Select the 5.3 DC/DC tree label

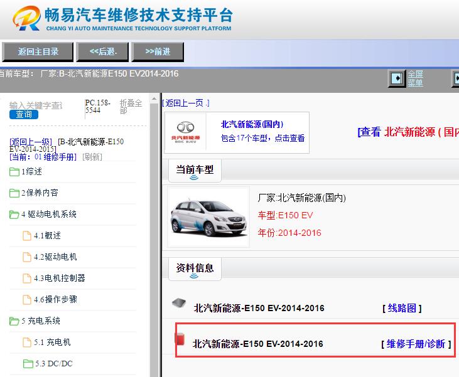click(x=54, y=364)
